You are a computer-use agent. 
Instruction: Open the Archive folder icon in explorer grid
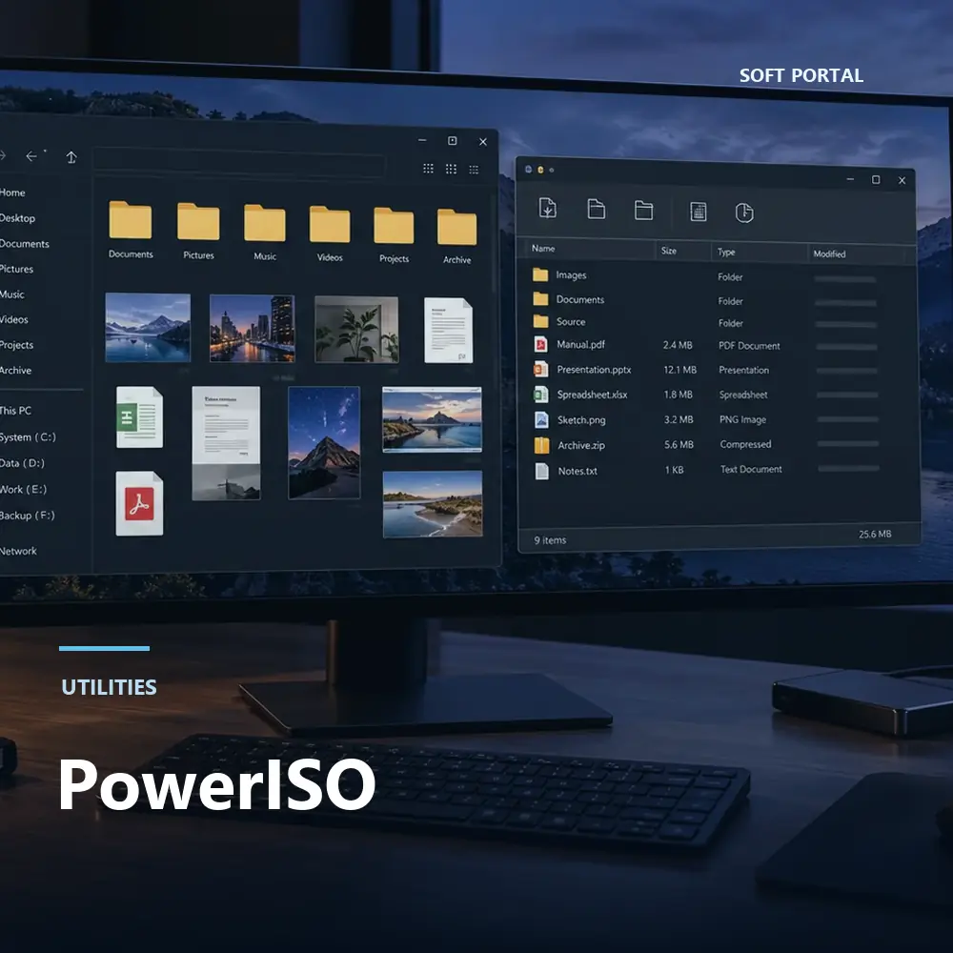(x=457, y=227)
